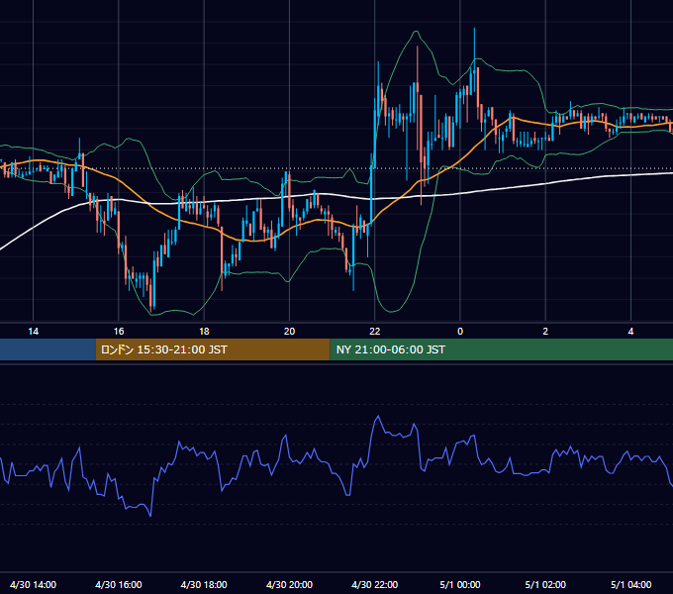This screenshot has width=673, height=594.
Task: Select the 18 hour axis label
Action: [204, 332]
